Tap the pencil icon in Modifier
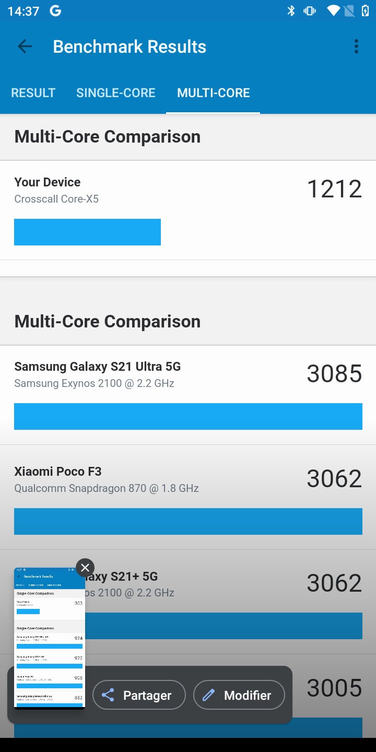This screenshot has height=752, width=376. coord(208,695)
